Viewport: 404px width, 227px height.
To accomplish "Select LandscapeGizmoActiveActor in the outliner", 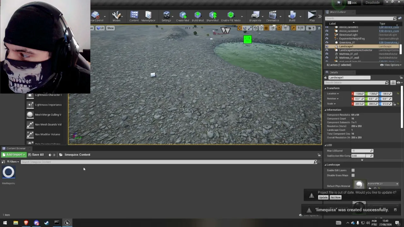I will tap(355, 50).
